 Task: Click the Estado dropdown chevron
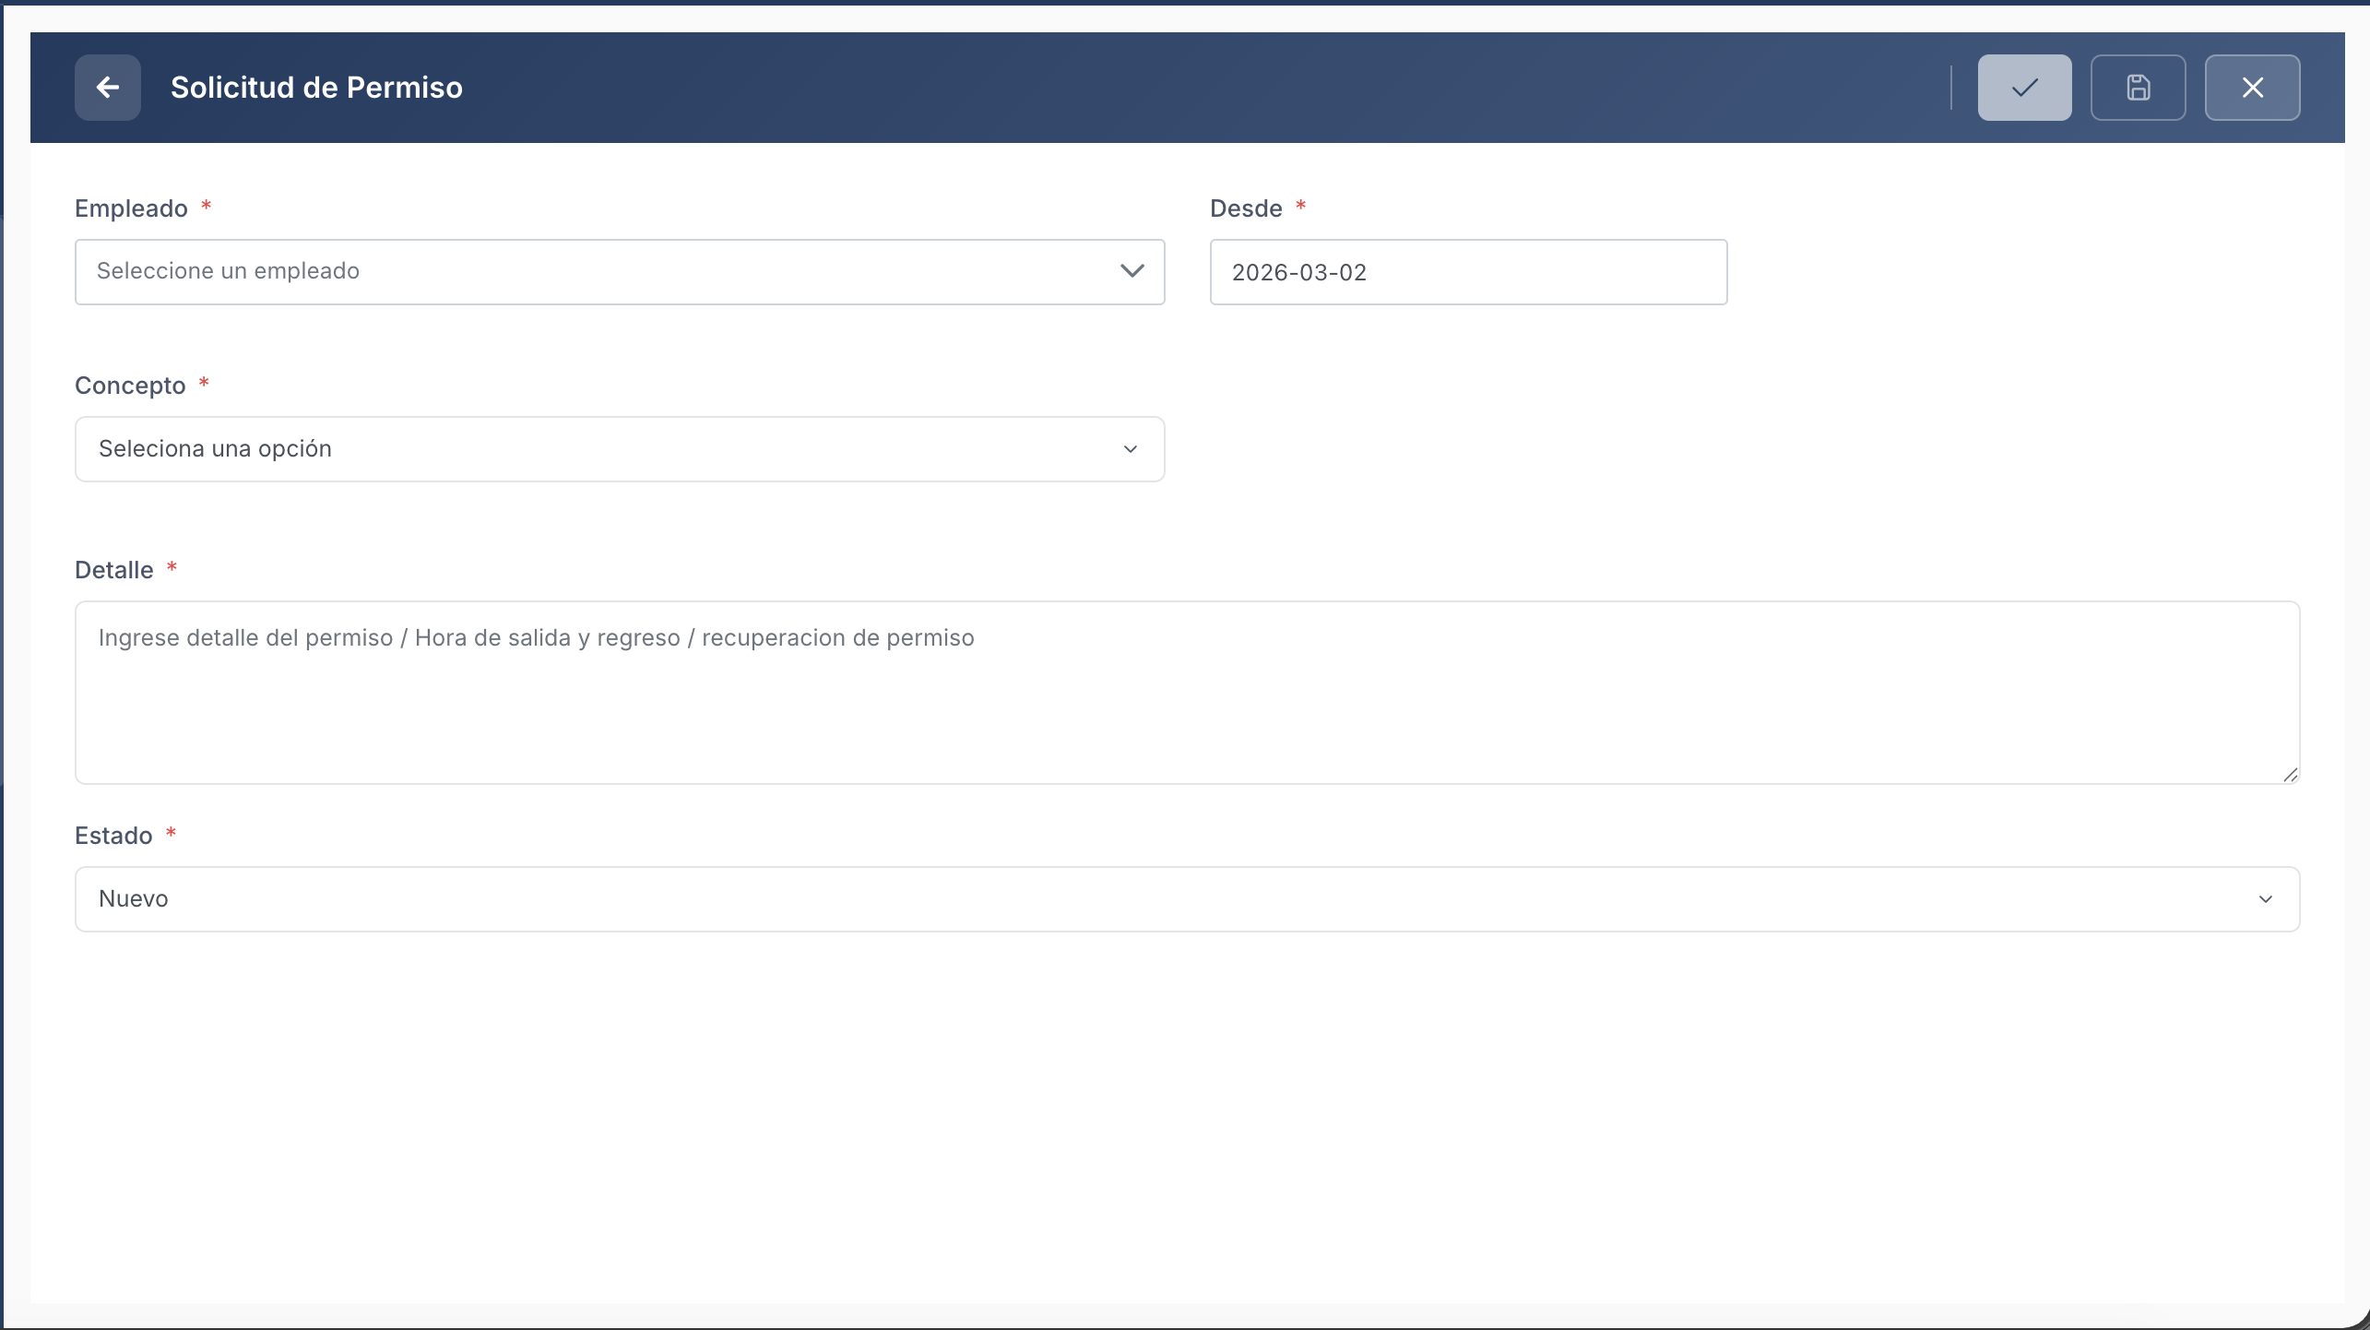[x=2267, y=898]
